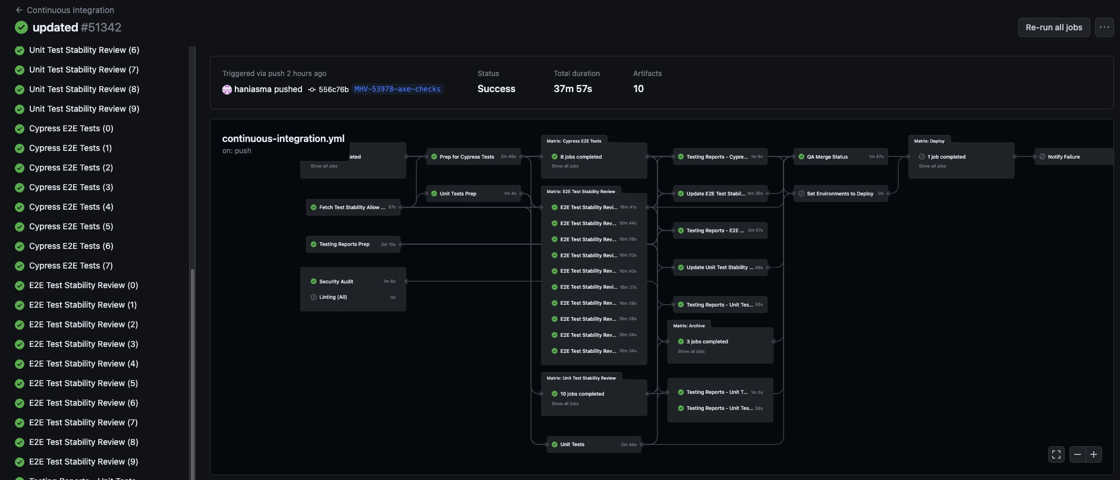Click the Re-run all jobs button
Image resolution: width=1120 pixels, height=480 pixels.
pyautogui.click(x=1053, y=27)
